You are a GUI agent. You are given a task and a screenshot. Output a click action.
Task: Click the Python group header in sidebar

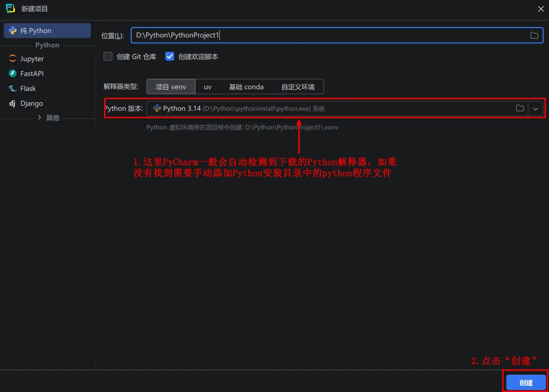click(47, 45)
